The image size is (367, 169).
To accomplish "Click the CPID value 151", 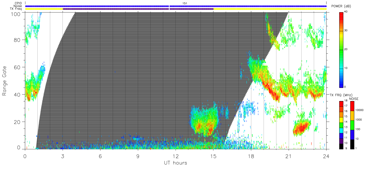I will [x=184, y=3].
